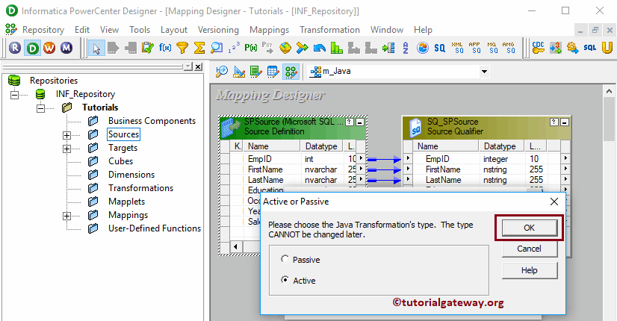Open the Source Analyzer workspace icon
The height and width of the screenshot is (321, 617).
222,72
